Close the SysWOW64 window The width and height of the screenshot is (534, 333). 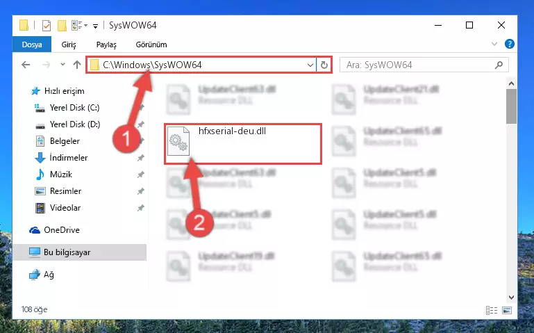pyautogui.click(x=501, y=25)
